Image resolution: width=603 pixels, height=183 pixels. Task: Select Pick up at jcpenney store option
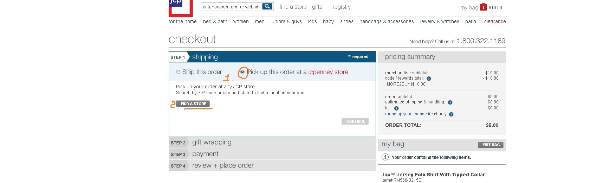click(242, 72)
